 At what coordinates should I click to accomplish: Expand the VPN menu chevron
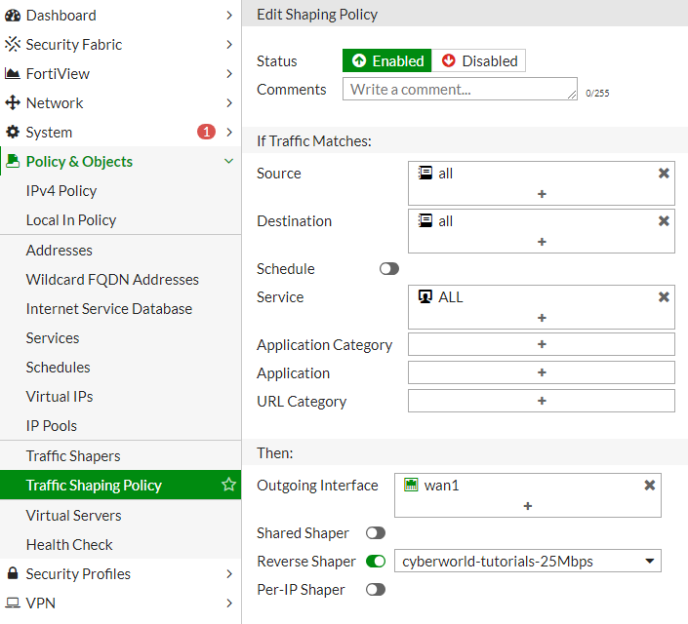pyautogui.click(x=229, y=603)
